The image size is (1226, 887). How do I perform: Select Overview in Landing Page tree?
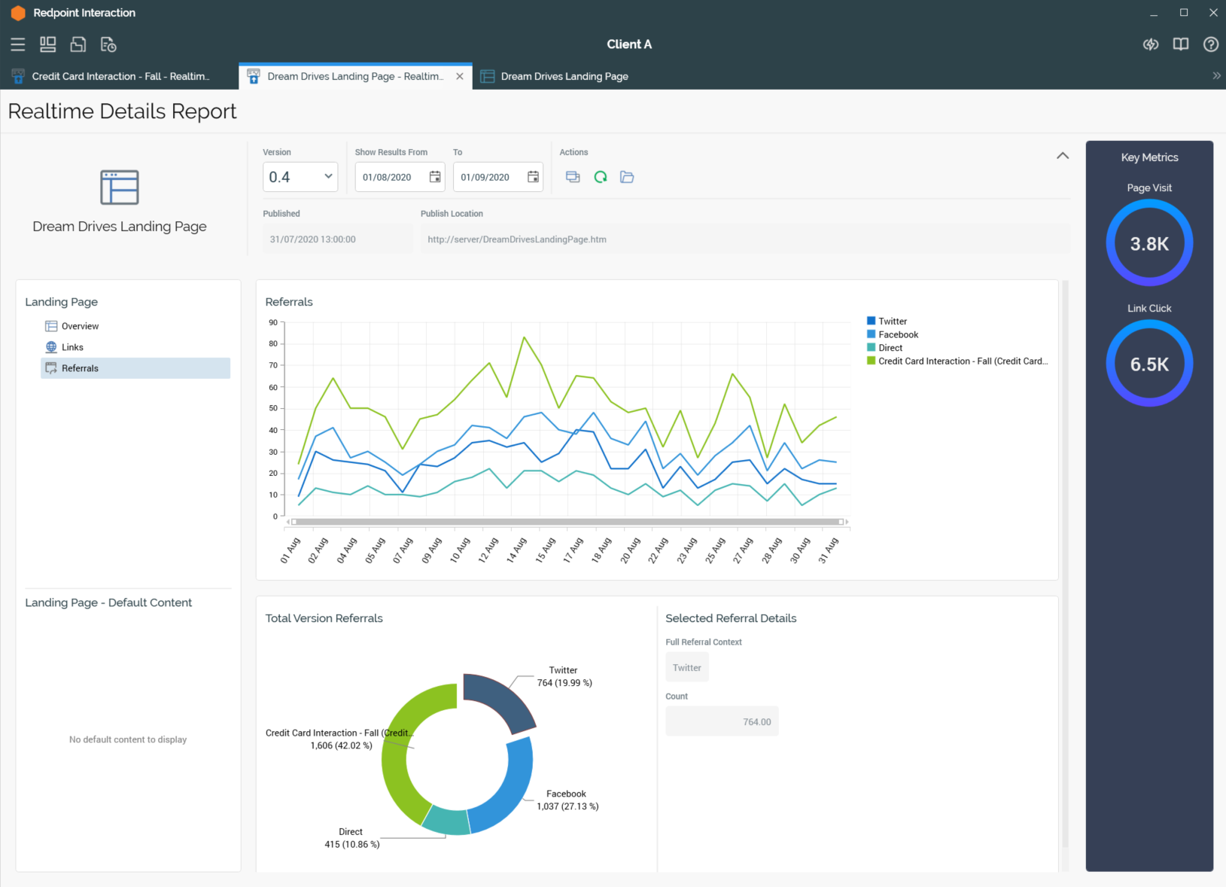pos(80,326)
